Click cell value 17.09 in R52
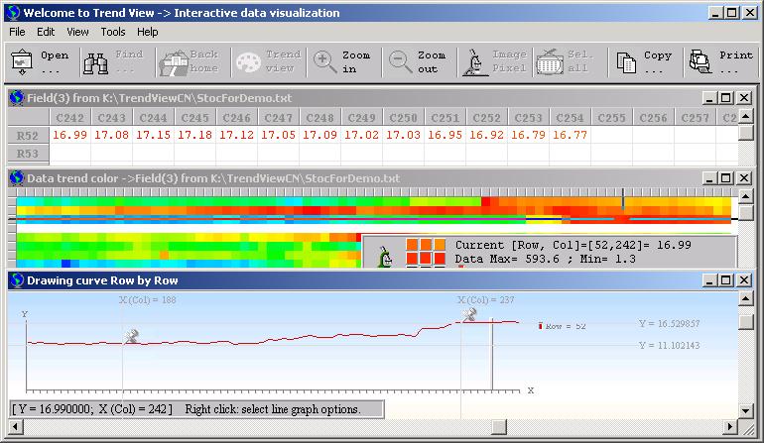The width and height of the screenshot is (764, 443). [x=319, y=135]
